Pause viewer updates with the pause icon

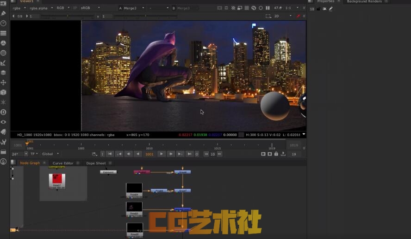pos(268,8)
